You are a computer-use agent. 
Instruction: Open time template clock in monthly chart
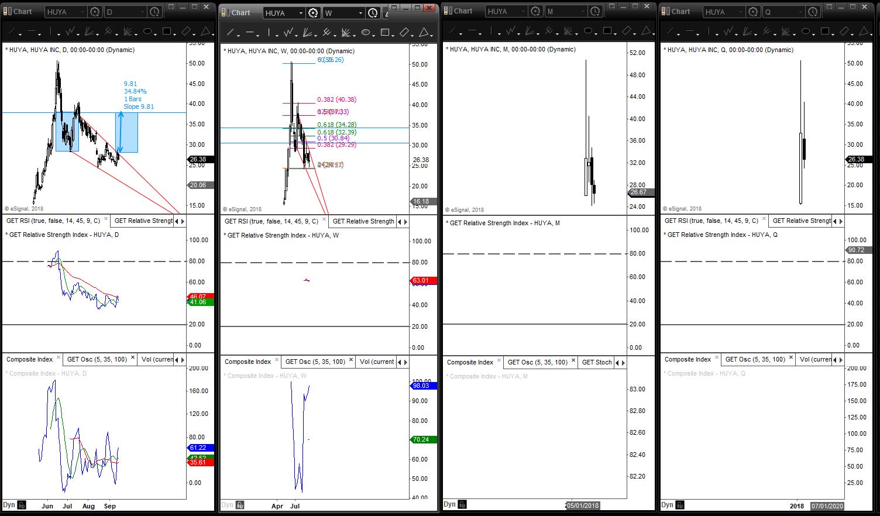click(594, 11)
